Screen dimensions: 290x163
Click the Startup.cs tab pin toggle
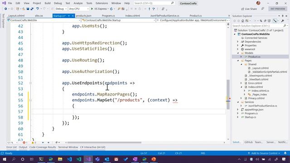[x=69, y=16]
